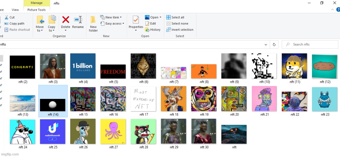Click the nfts address bar path
The image size is (340, 157).
(3, 45)
